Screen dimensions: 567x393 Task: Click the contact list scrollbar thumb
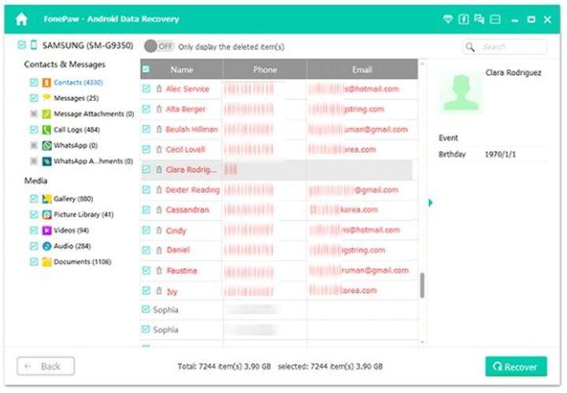[422, 286]
